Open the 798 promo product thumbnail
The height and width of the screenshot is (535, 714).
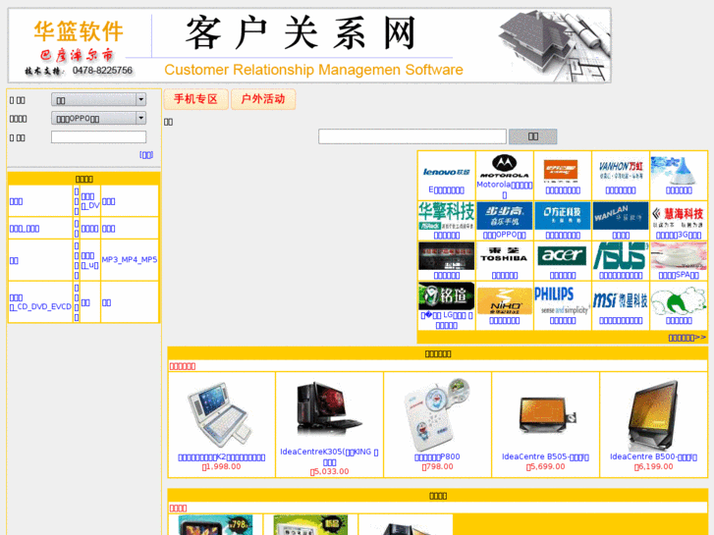215,525
